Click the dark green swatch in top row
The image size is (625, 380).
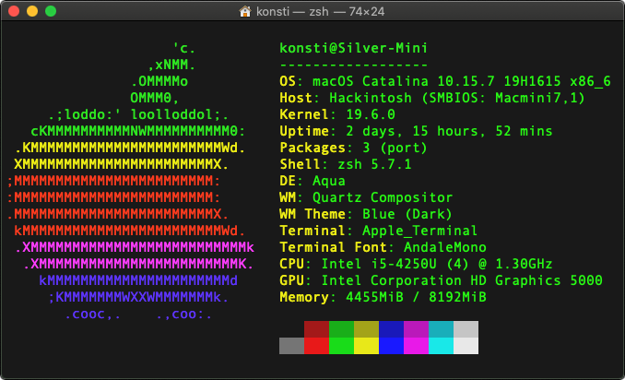[x=341, y=329]
